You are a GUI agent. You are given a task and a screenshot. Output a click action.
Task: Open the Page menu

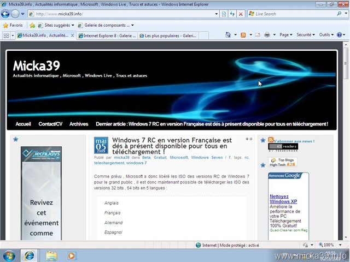pyautogui.click(x=285, y=35)
